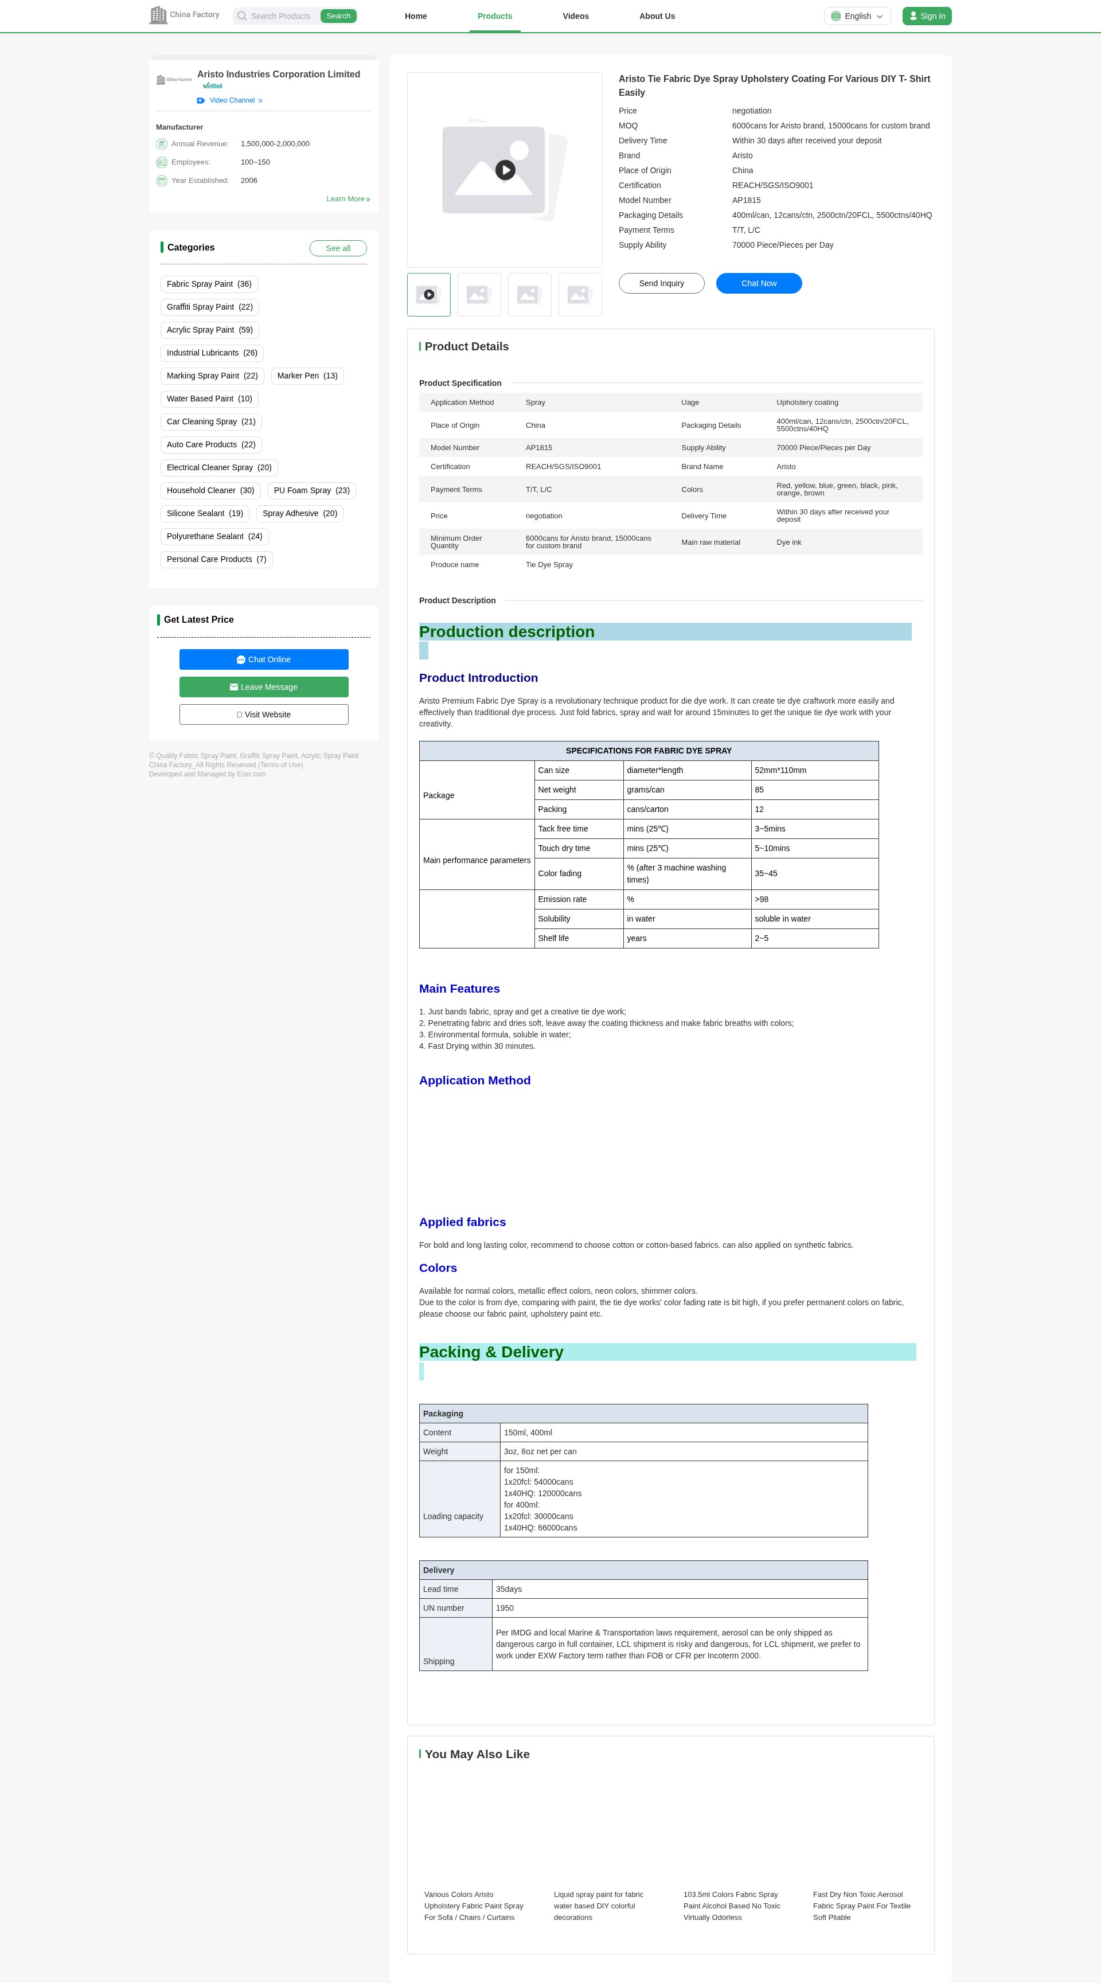The image size is (1101, 1983).
Task: Open 103.5ml Colors Fabric Spray product
Action: click(732, 1906)
